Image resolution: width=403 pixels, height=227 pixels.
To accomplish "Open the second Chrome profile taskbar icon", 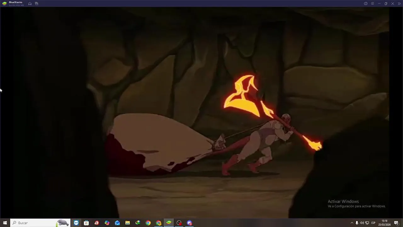I will [159, 223].
